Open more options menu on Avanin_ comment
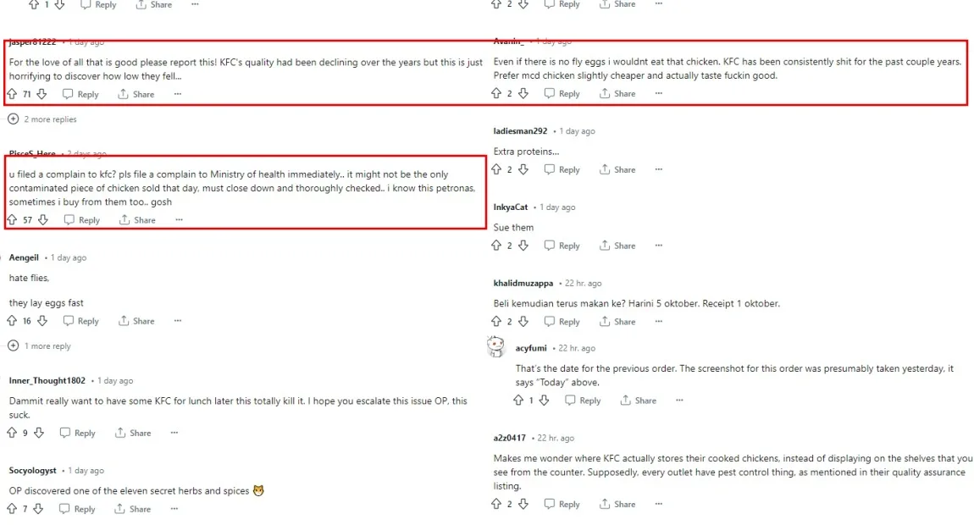 [659, 94]
